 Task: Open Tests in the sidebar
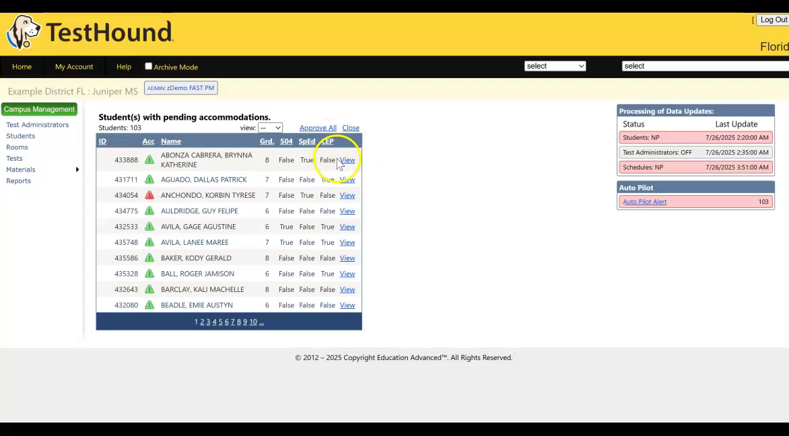14,158
